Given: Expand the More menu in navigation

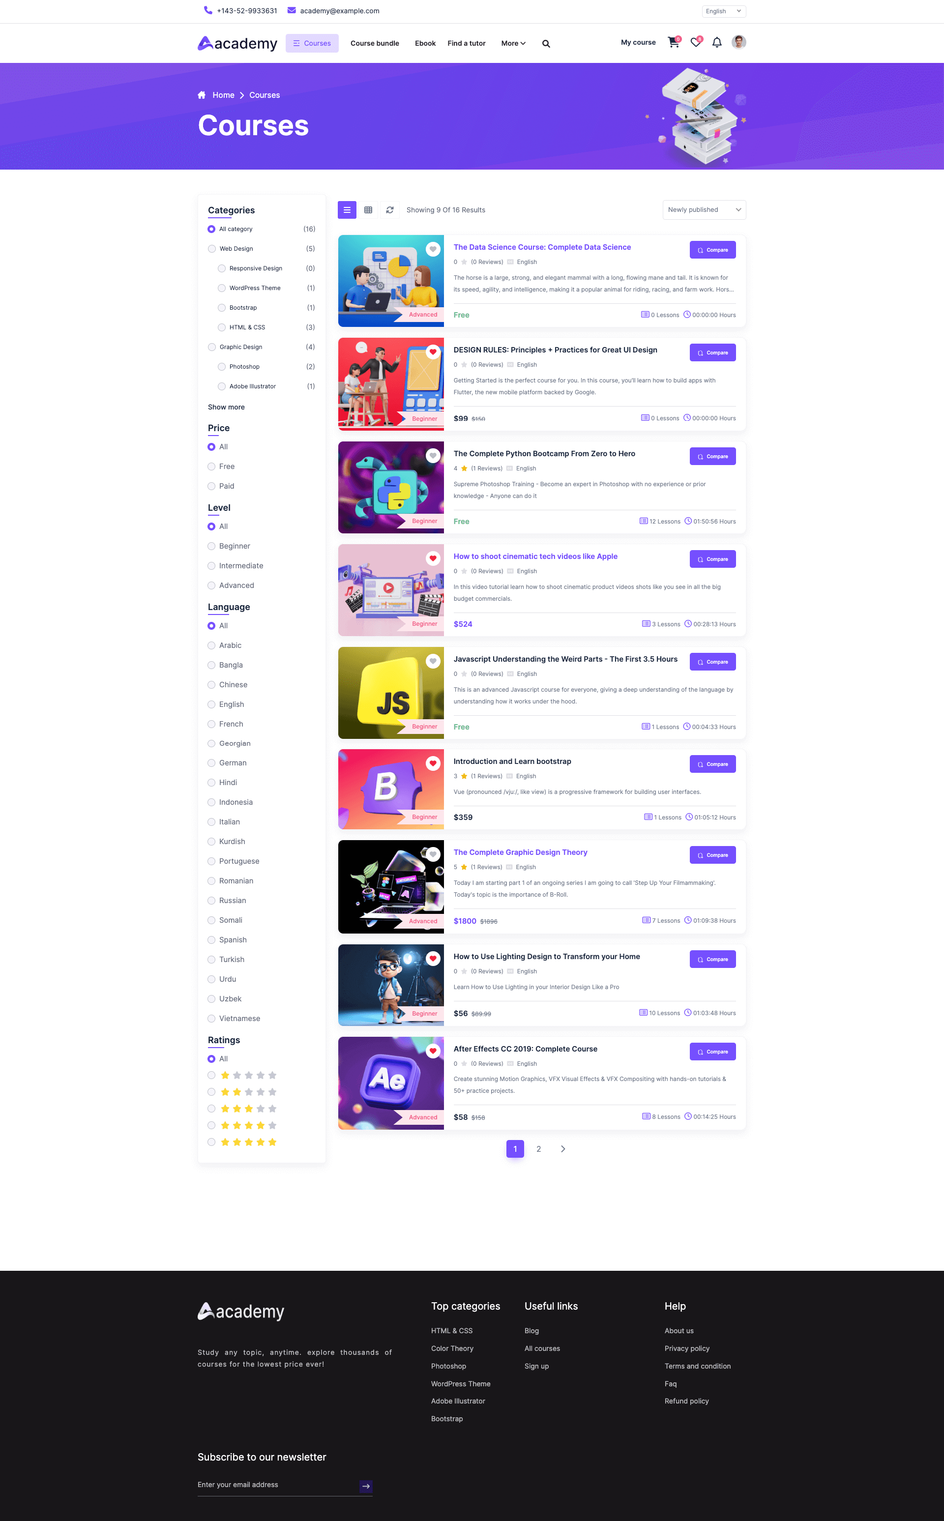Looking at the screenshot, I should coord(513,43).
